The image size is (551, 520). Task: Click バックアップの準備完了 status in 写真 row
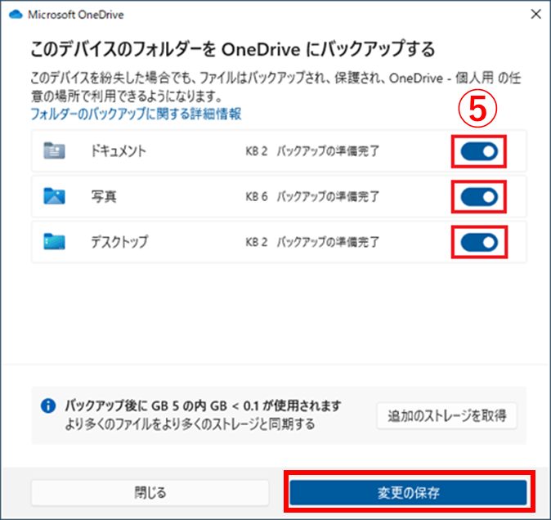[328, 197]
